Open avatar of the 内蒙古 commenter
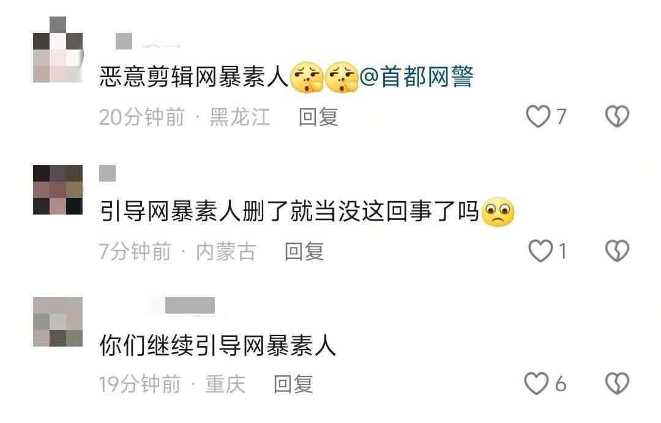This screenshot has height=423, width=661. [x=58, y=190]
